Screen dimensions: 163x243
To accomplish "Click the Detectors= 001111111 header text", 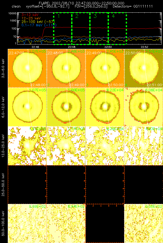I will coord(133,6).
